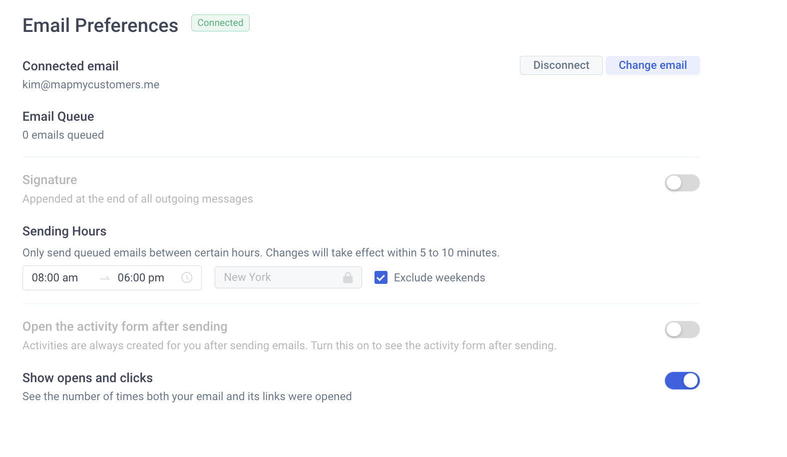Open the 06:00 pm end time picker
This screenshot has width=787, height=457.
pos(141,278)
